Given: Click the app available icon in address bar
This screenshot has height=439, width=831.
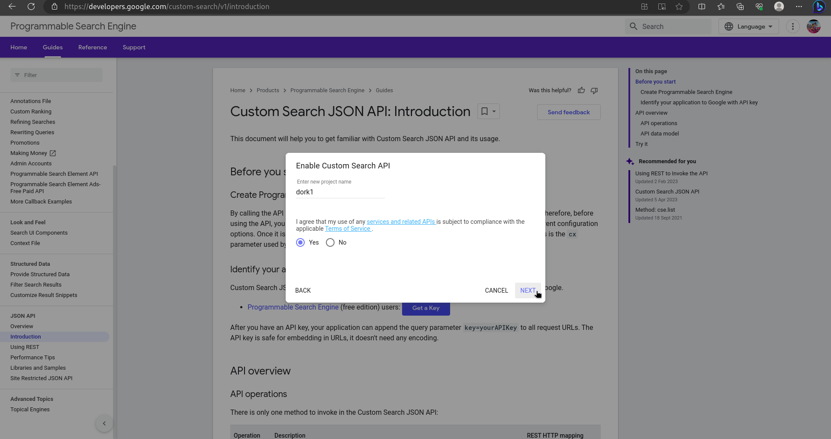Looking at the screenshot, I should point(644,6).
